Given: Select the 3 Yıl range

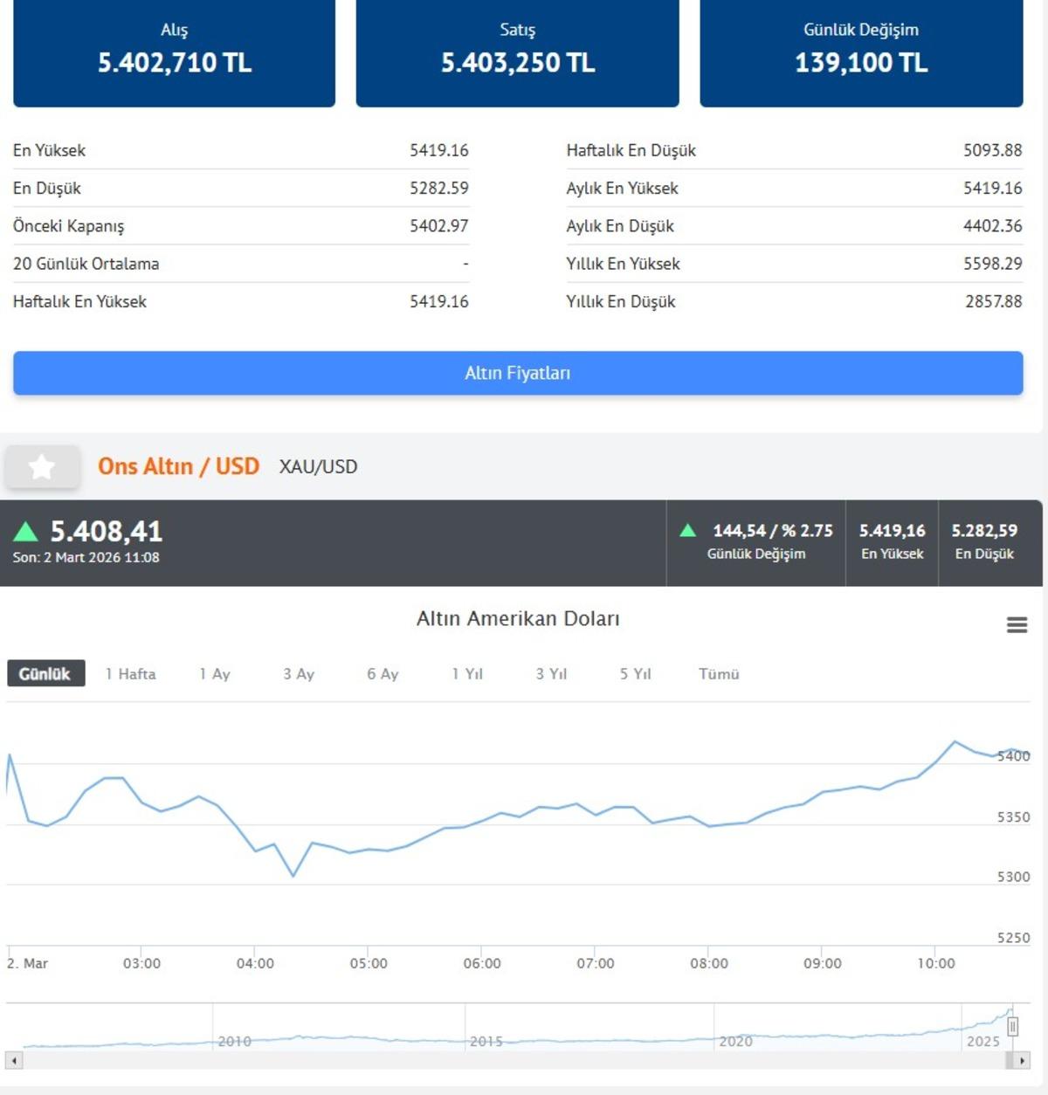Looking at the screenshot, I should (551, 674).
